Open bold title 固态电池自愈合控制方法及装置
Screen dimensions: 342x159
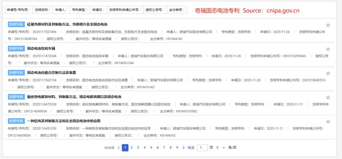tap(52, 72)
